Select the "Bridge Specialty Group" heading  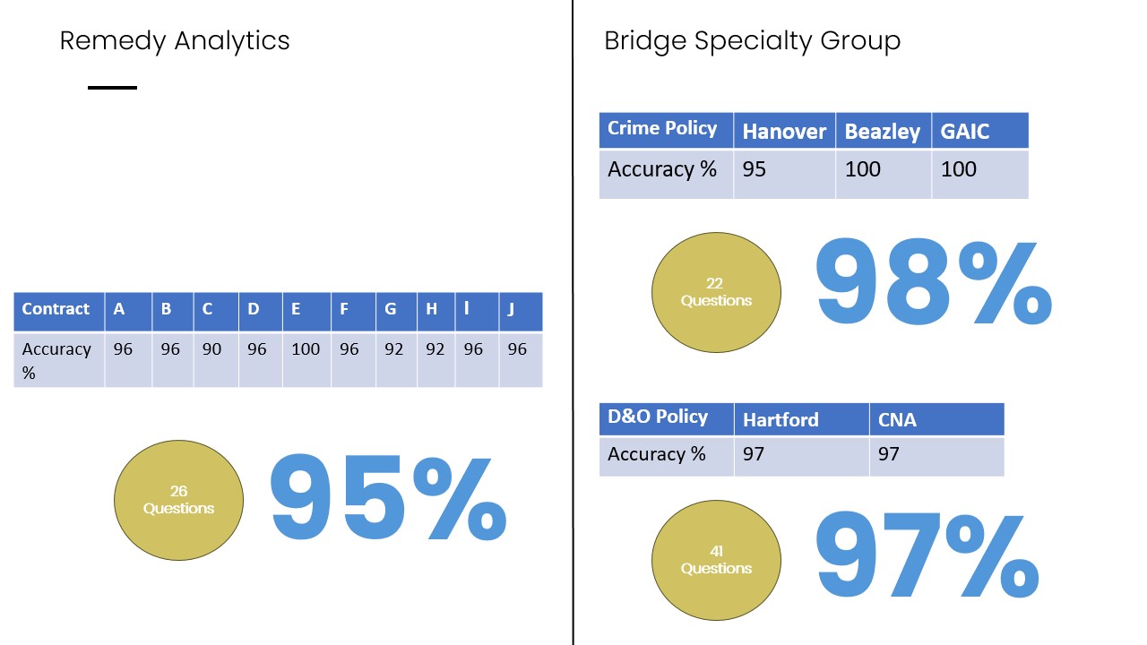tap(752, 41)
